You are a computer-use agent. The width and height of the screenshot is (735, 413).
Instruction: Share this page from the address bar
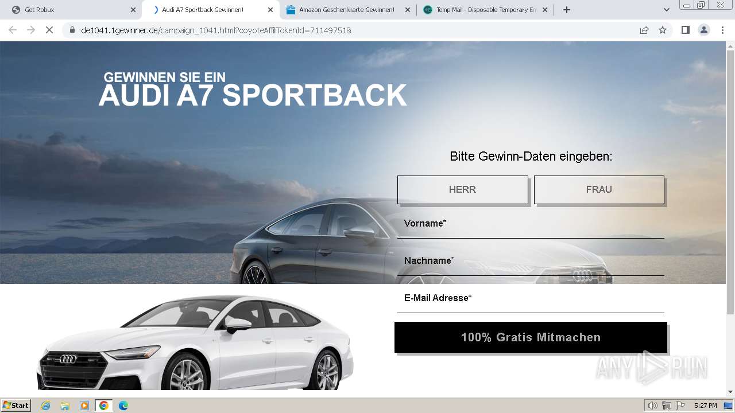coord(644,30)
